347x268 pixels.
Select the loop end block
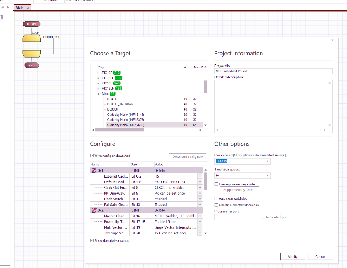point(32,54)
